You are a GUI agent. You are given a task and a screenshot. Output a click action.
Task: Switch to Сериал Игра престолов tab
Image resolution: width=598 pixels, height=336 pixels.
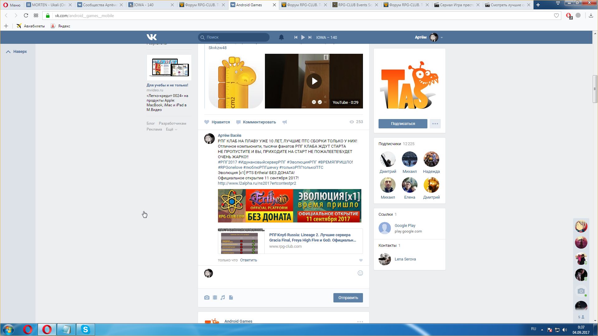coord(457,5)
